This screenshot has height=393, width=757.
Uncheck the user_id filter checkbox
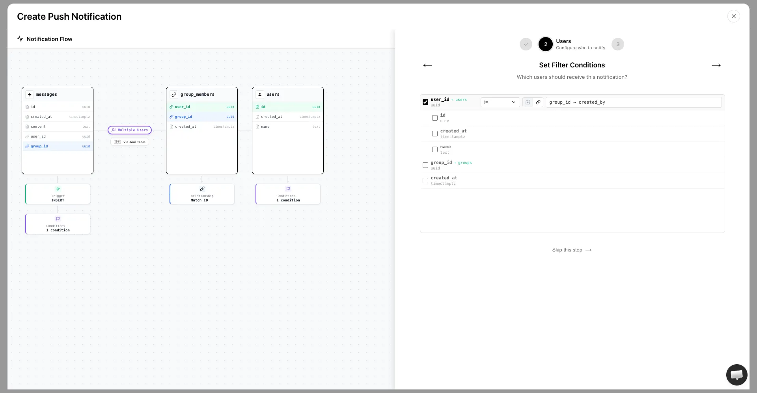coord(425,102)
